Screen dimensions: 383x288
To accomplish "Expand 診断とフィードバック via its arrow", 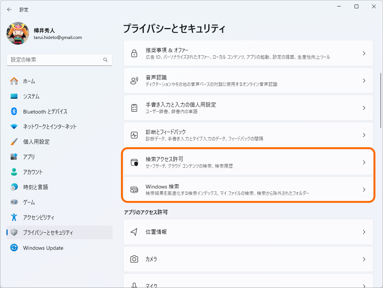I will (x=364, y=135).
